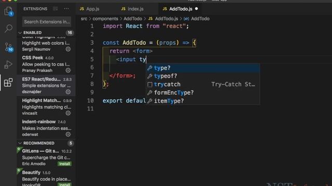Open the GitLens extension entry
This screenshot has width=332, height=186.
tap(46, 157)
